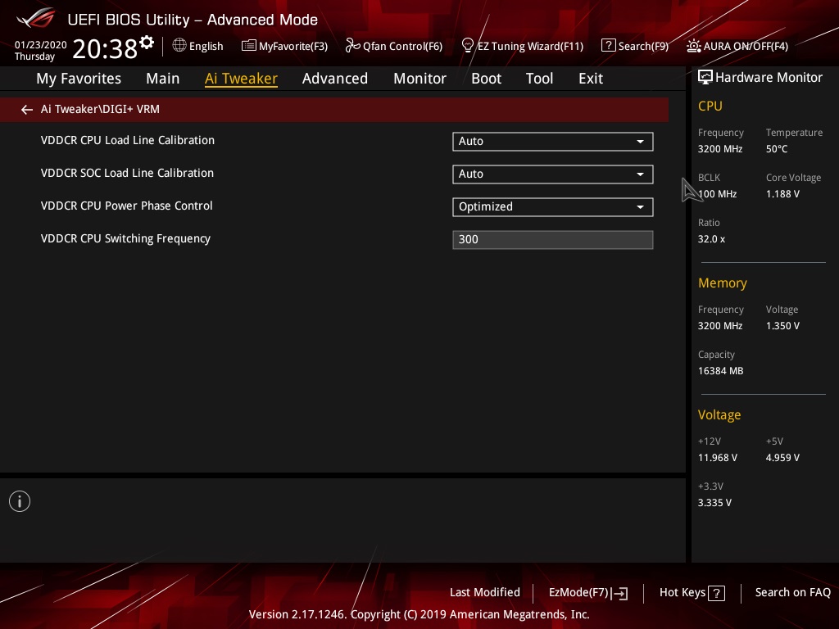Click the Hardware Monitor heading

point(769,78)
